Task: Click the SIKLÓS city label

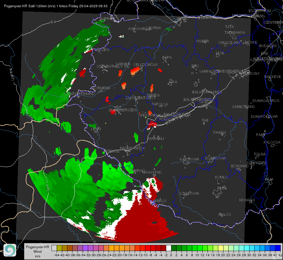Action: point(225,215)
